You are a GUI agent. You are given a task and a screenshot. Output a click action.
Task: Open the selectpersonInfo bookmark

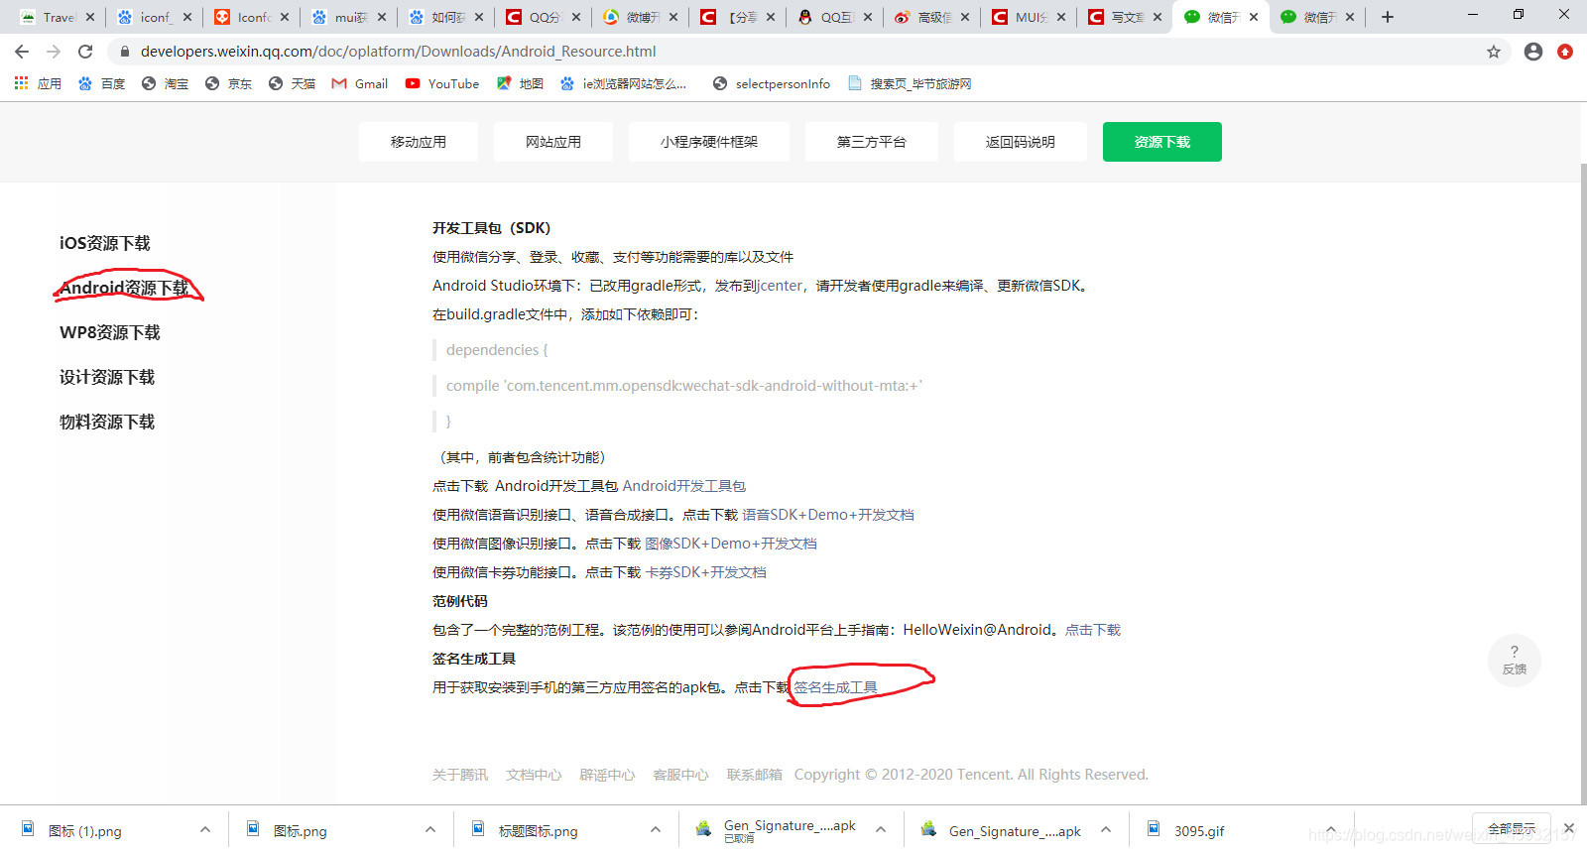pos(772,84)
